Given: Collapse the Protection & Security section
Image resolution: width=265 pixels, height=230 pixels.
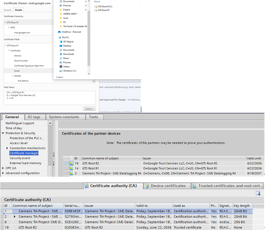Looking at the screenshot, I should (3, 133).
